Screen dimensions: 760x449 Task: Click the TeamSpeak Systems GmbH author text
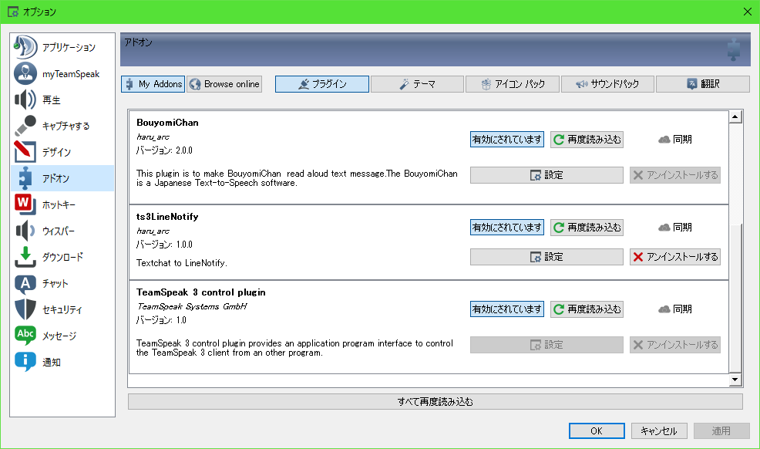click(192, 306)
